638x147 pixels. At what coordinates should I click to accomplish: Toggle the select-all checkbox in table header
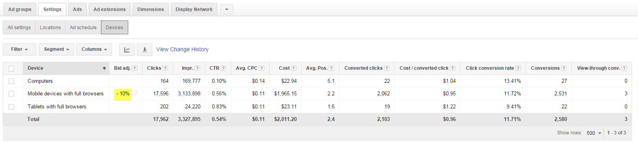pos(11,69)
